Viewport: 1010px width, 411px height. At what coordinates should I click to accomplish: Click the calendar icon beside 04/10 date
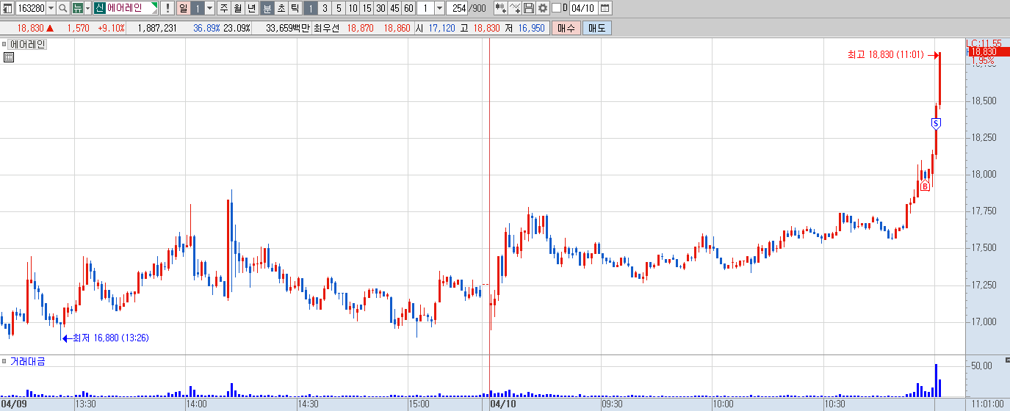click(x=605, y=9)
